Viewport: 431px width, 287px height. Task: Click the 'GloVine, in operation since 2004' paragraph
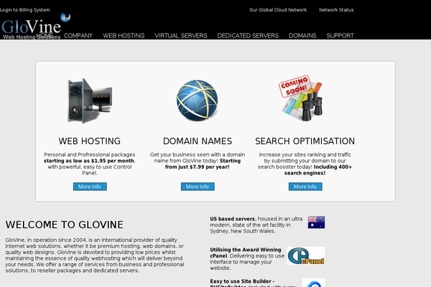click(x=95, y=255)
